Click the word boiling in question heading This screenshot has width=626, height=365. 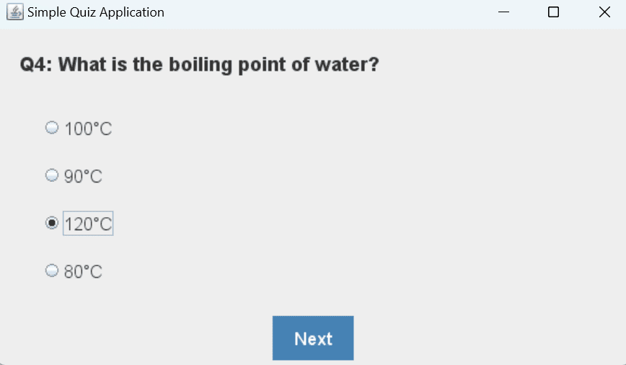(200, 65)
